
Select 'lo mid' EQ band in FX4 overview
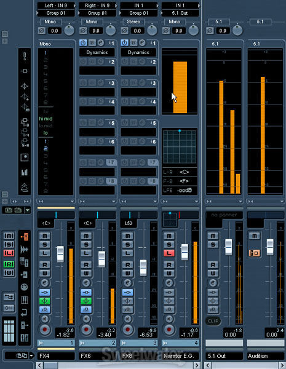[46, 125]
